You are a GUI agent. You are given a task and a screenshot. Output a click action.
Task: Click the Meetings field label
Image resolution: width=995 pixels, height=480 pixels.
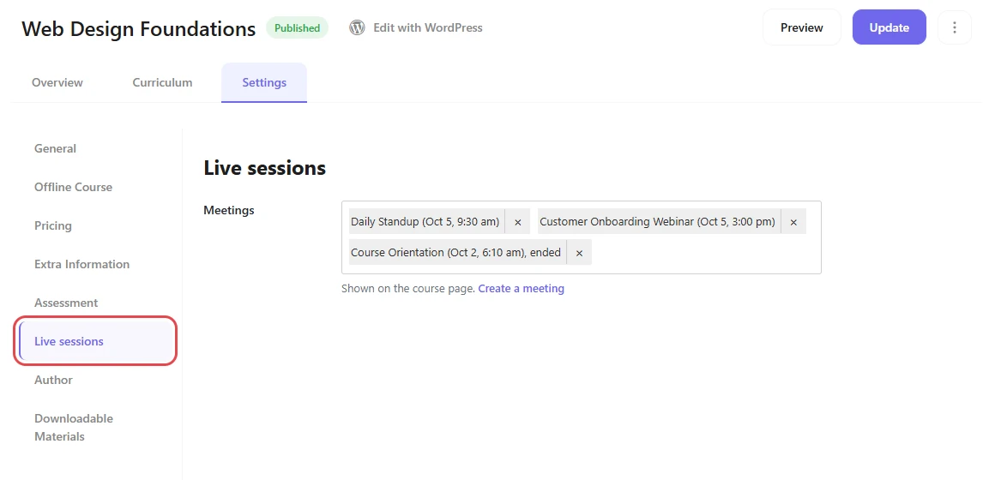click(x=229, y=210)
